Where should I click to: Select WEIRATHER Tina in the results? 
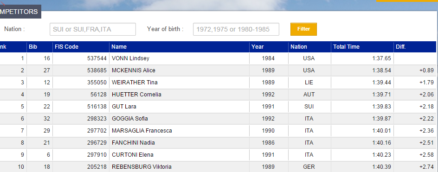pyautogui.click(x=135, y=83)
